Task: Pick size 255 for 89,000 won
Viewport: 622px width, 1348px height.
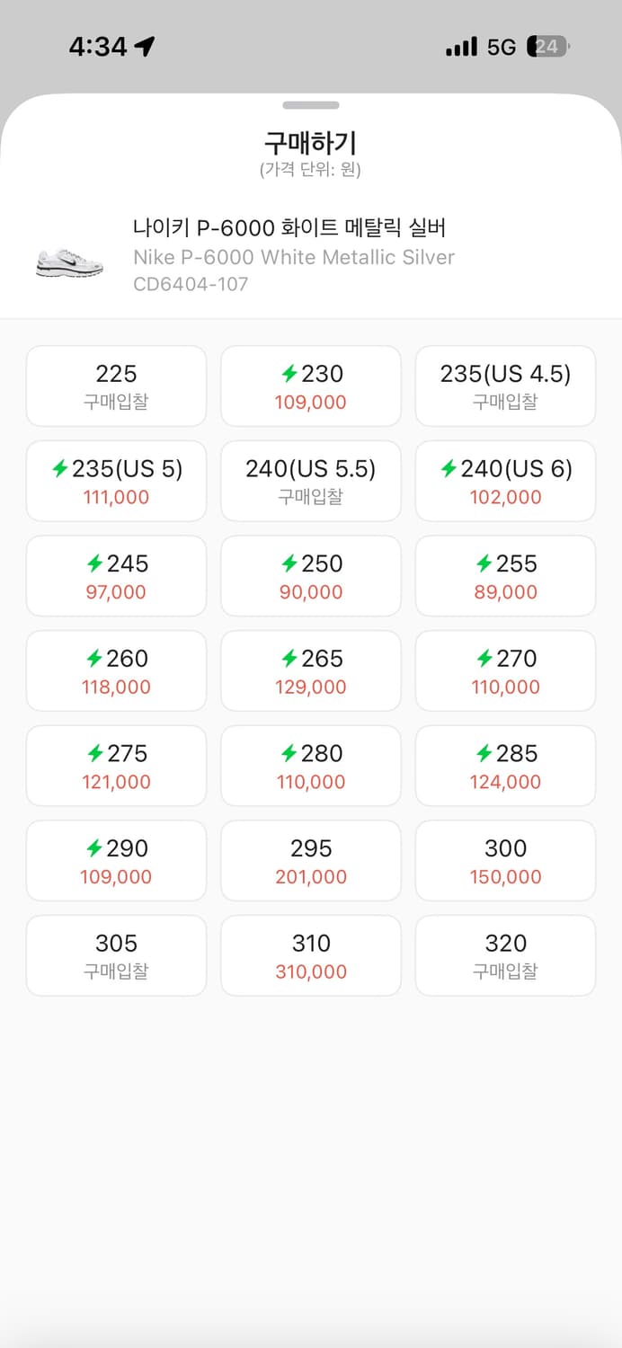Action: 505,576
